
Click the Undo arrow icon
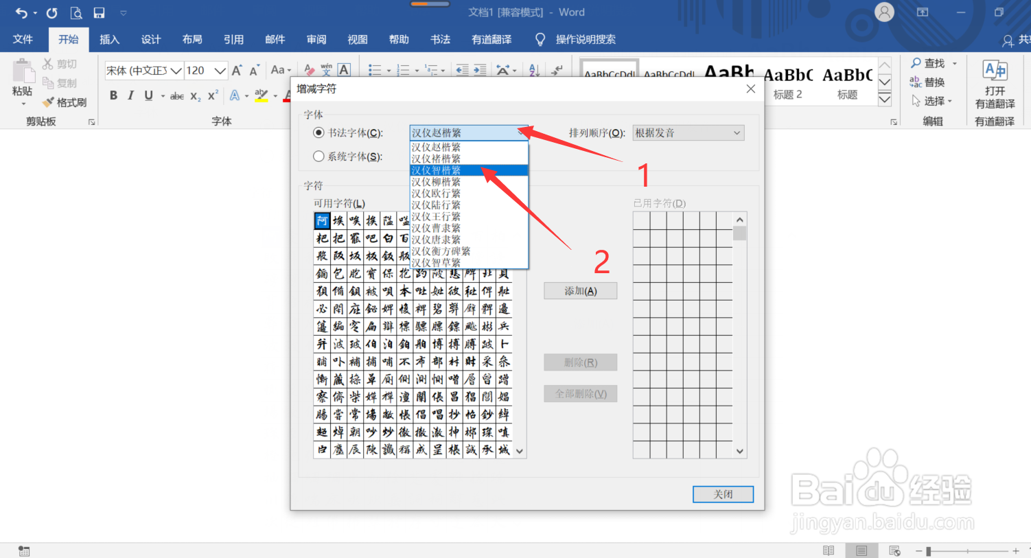pos(21,12)
